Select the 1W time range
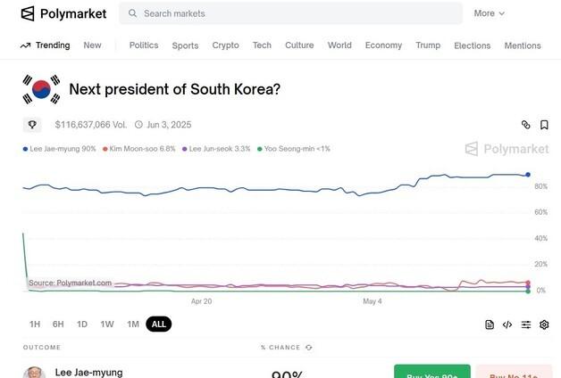The height and width of the screenshot is (378, 561). pyautogui.click(x=107, y=325)
